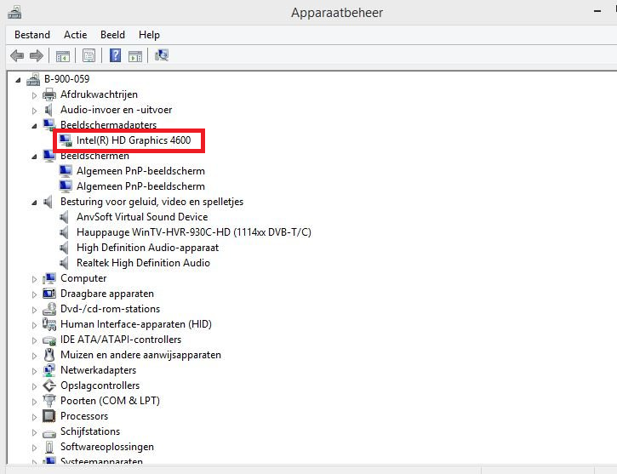Open the Help menu
The width and height of the screenshot is (617, 474).
click(x=149, y=35)
